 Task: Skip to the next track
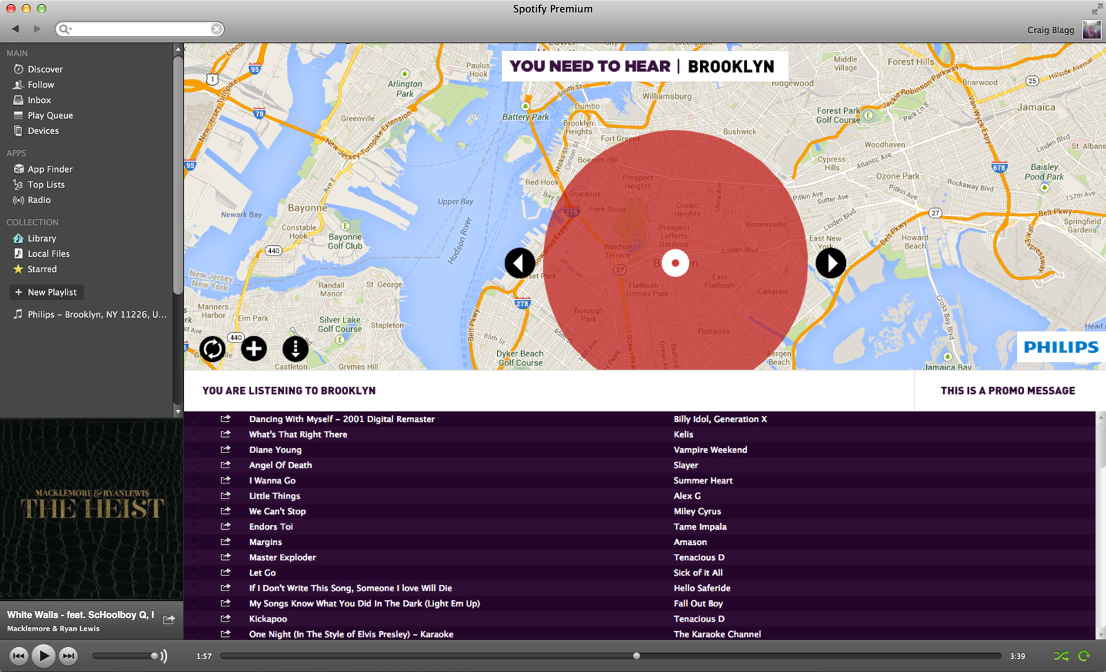pyautogui.click(x=68, y=656)
